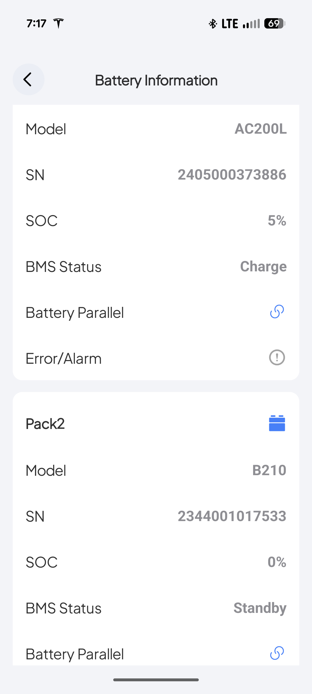Tap the phone battery level indicator

[x=274, y=24]
